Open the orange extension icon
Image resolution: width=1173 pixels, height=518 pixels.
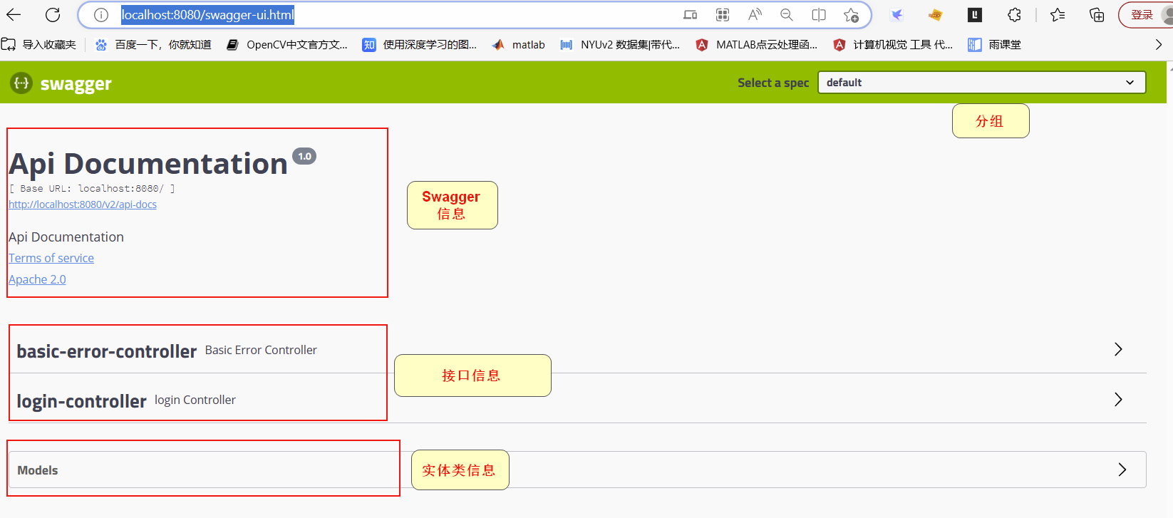936,14
